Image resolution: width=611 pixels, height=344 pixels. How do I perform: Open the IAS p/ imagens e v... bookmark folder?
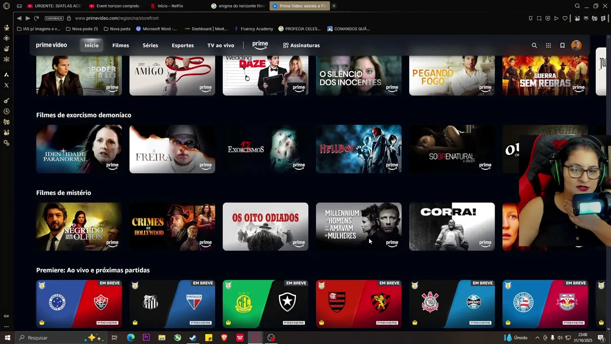(x=39, y=29)
